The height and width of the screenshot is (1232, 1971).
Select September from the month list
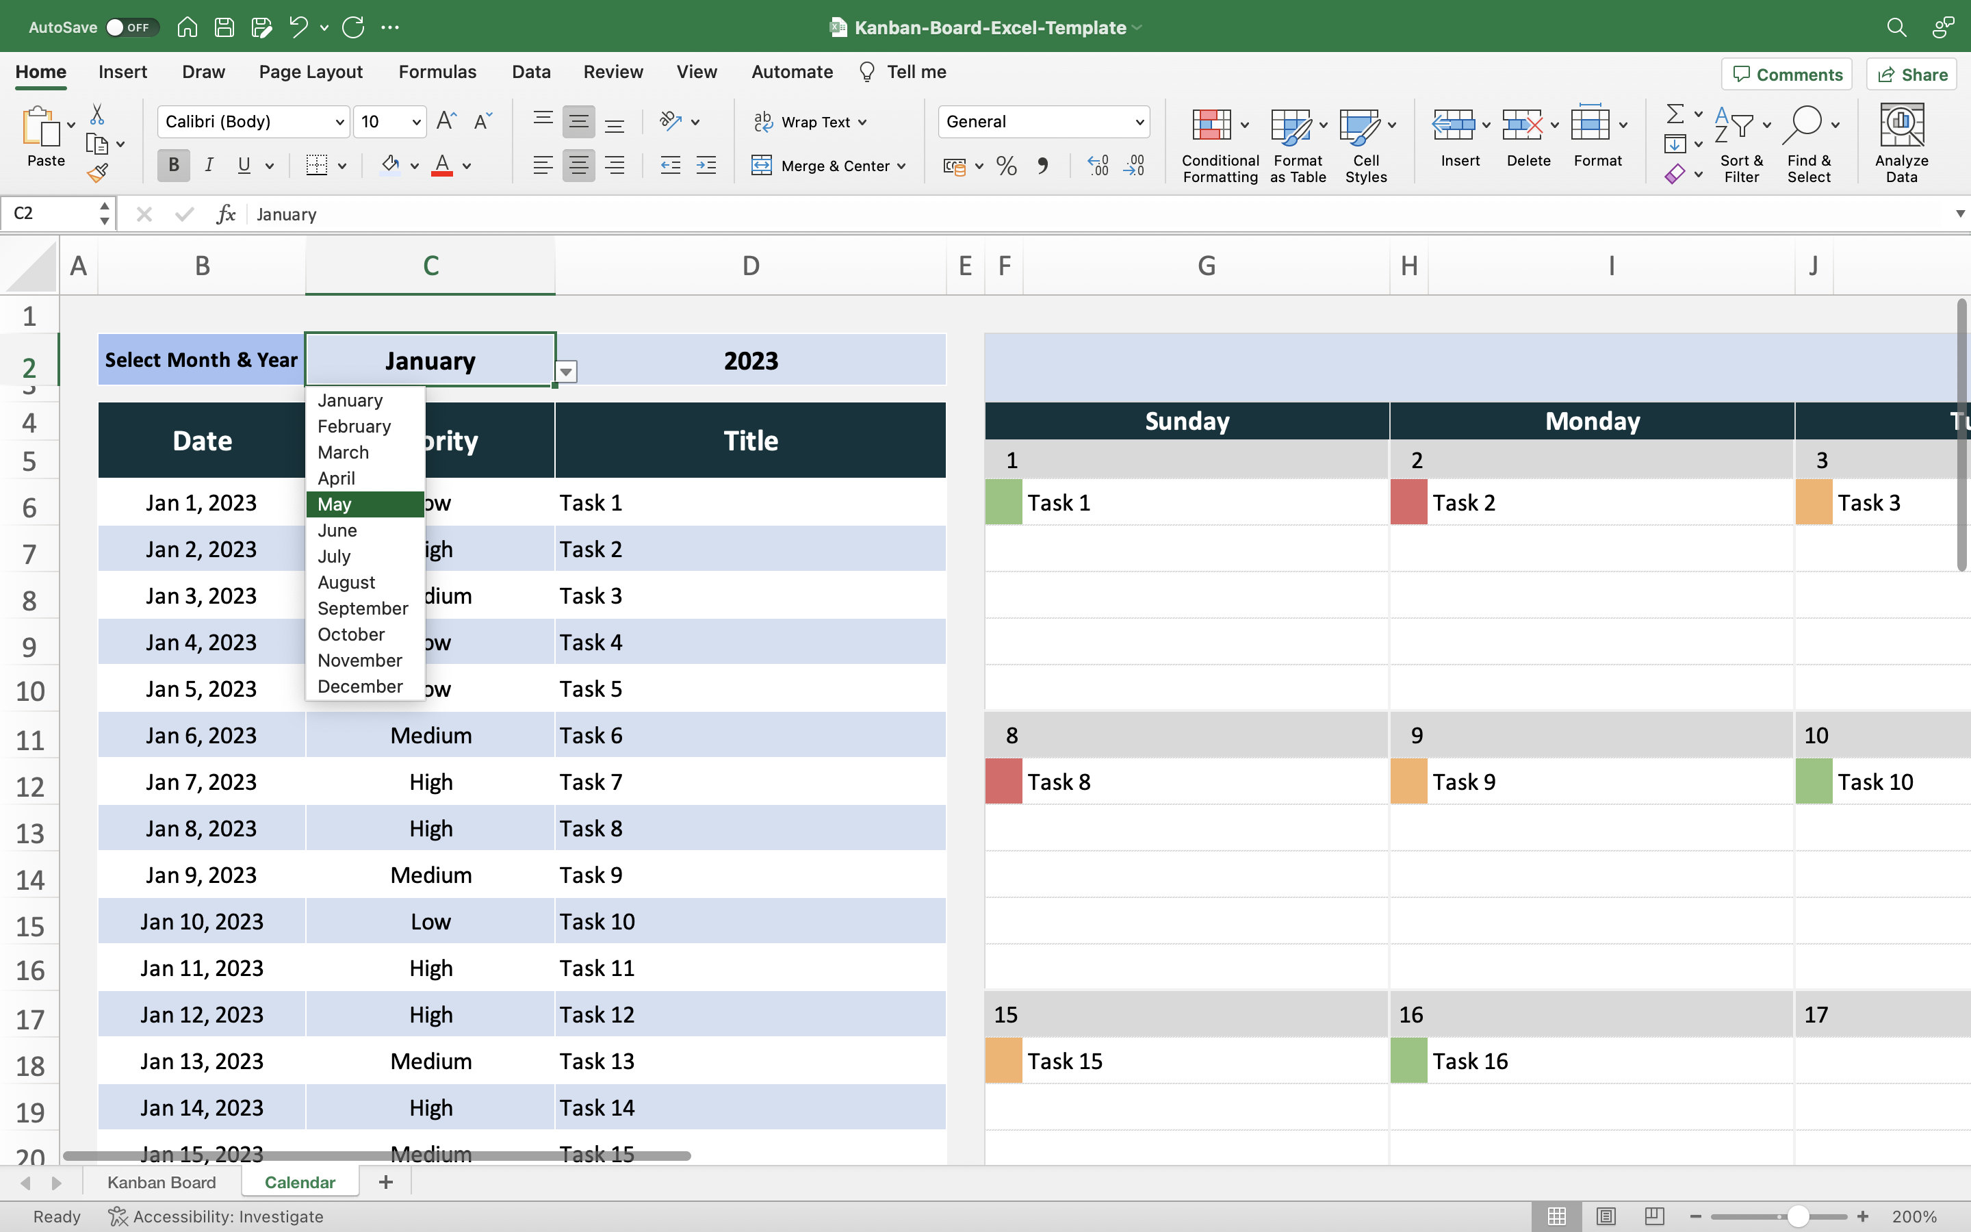point(365,608)
